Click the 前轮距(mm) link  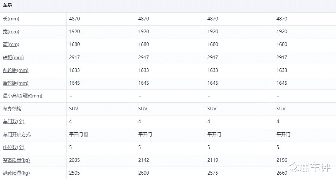pos(15,71)
